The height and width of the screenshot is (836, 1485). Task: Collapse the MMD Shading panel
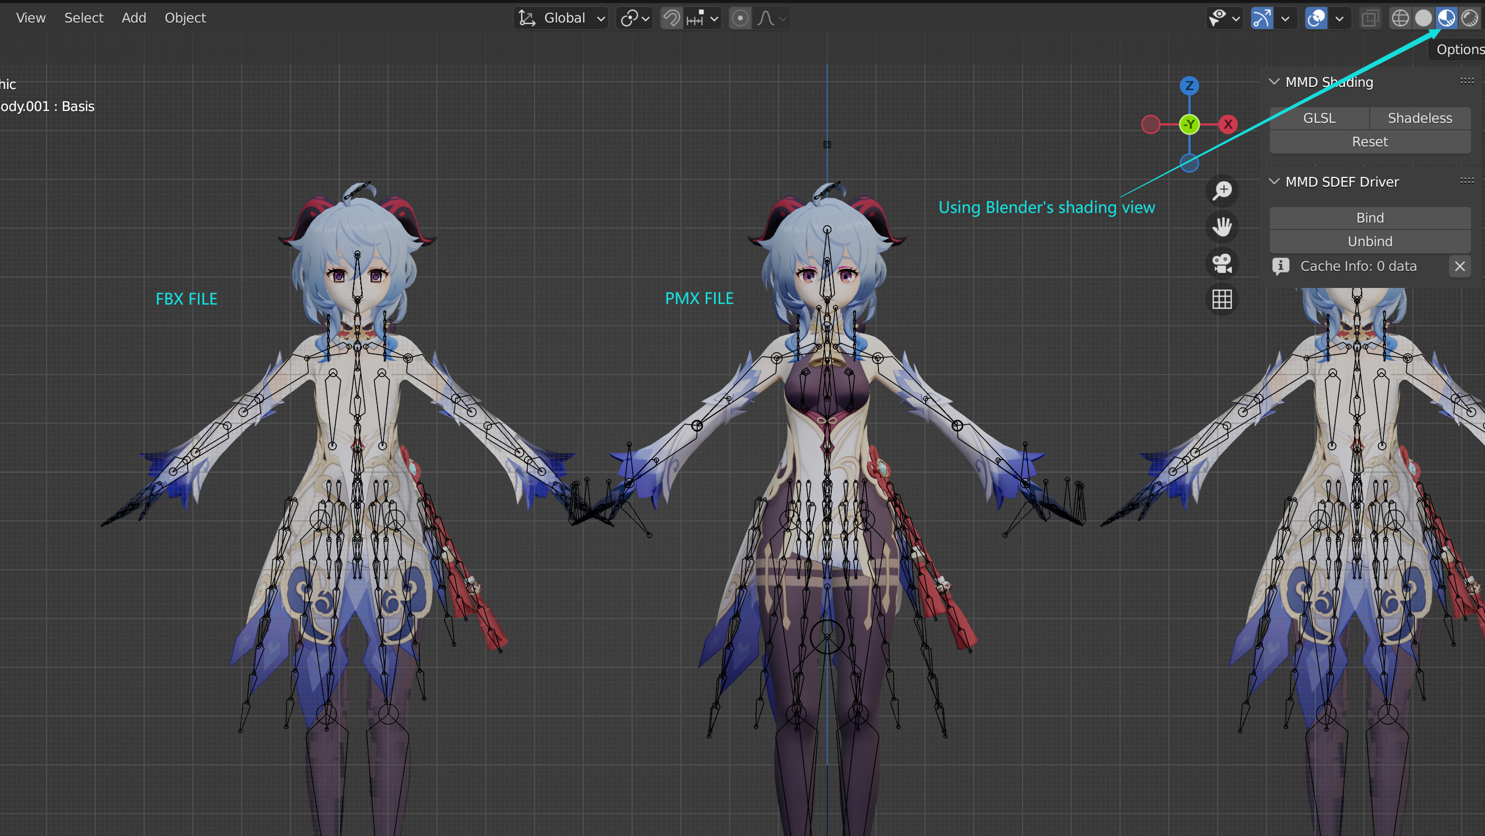[1274, 82]
